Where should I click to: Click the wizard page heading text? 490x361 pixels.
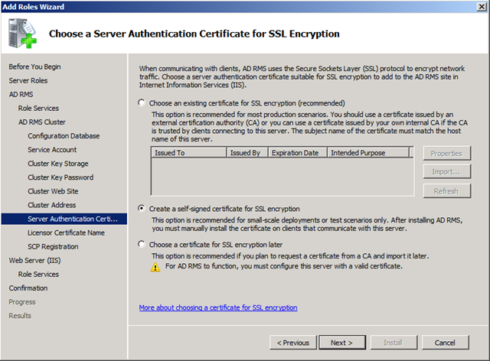(x=194, y=34)
